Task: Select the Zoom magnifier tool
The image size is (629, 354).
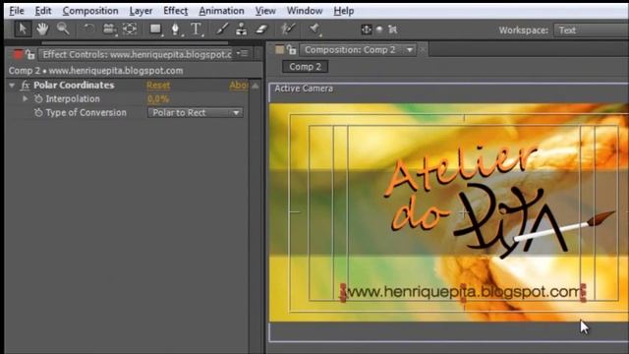Action: (63, 29)
